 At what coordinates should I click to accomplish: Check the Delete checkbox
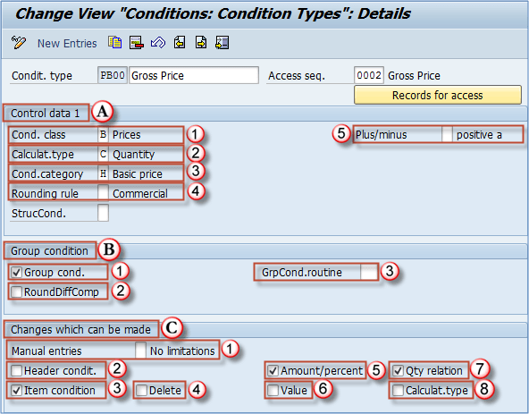pos(141,391)
